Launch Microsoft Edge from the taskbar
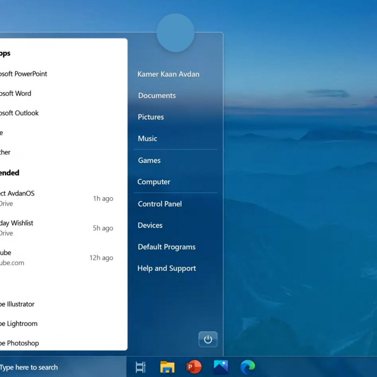 247,367
